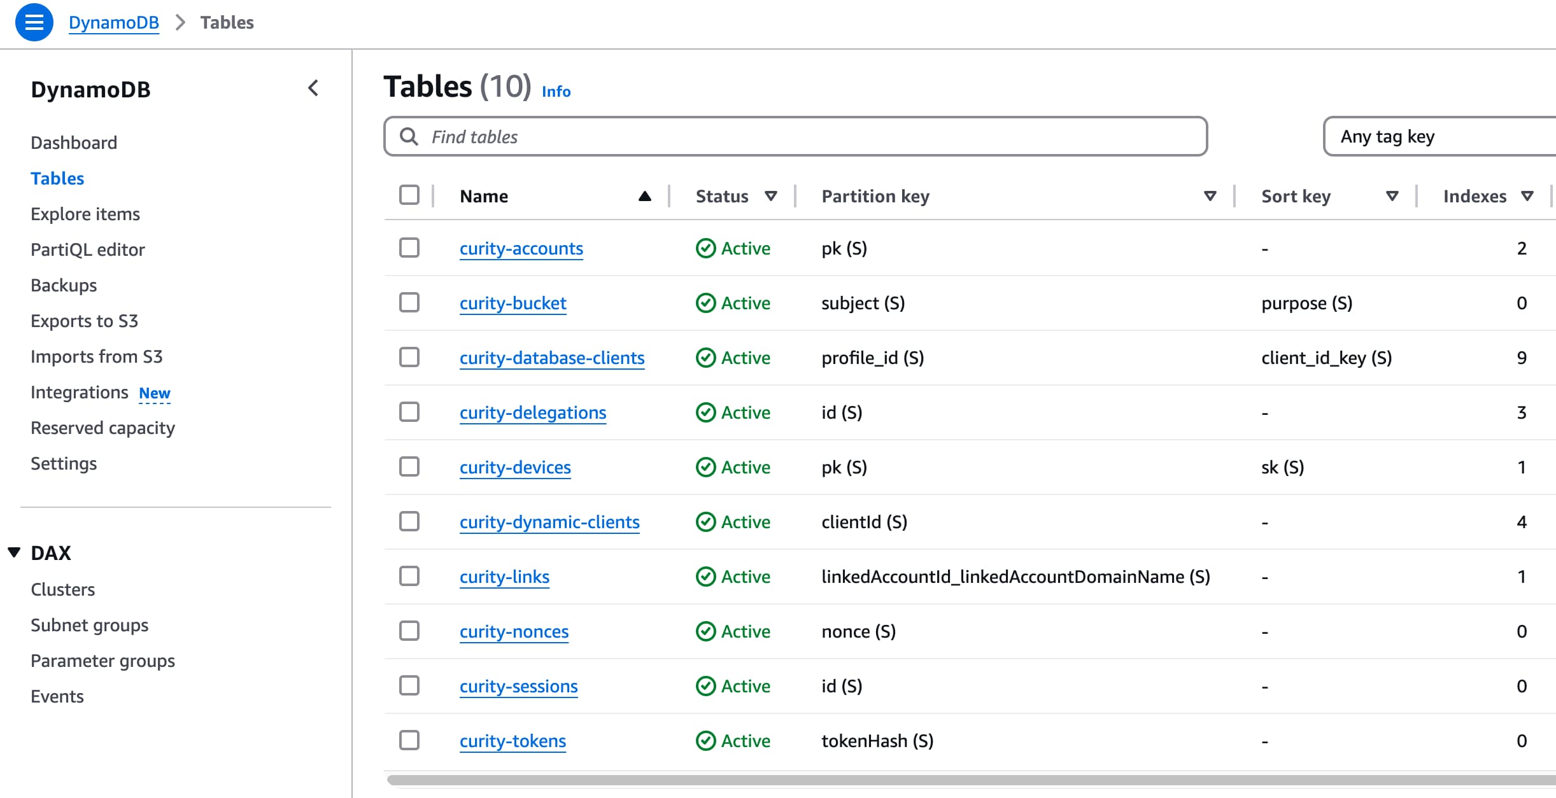Focus the Find tables search field

point(796,136)
